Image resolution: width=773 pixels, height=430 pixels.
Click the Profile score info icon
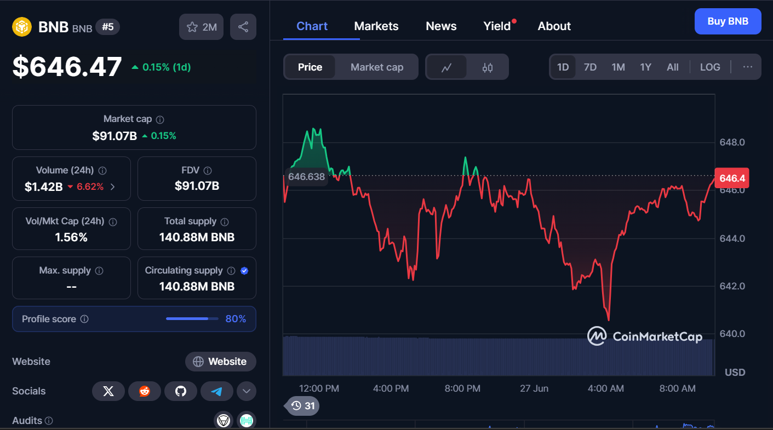click(84, 319)
